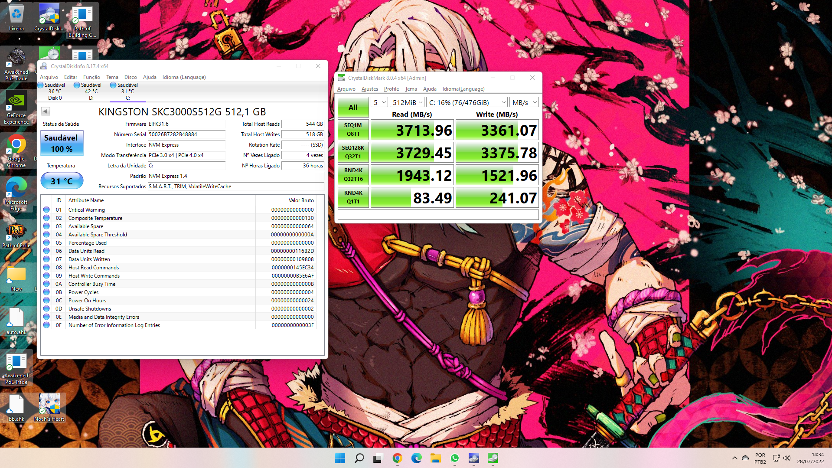The height and width of the screenshot is (468, 832).
Task: Open POR PTB2 language indicator
Action: point(760,458)
